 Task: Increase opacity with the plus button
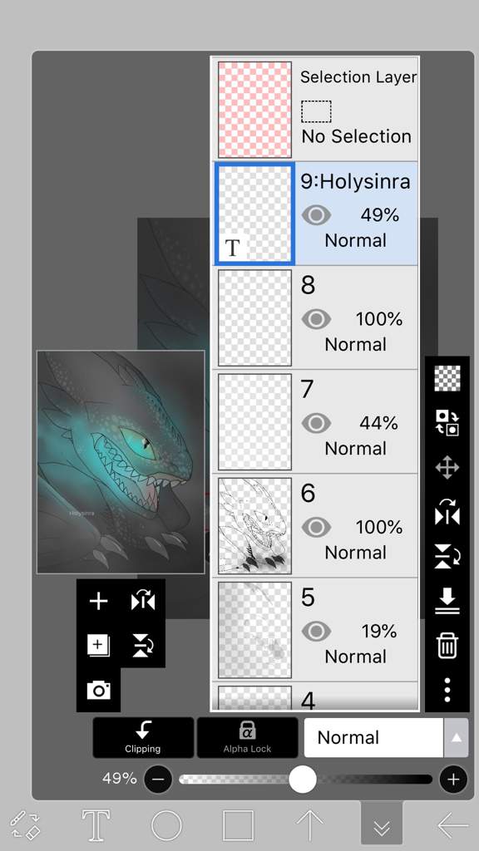click(453, 780)
